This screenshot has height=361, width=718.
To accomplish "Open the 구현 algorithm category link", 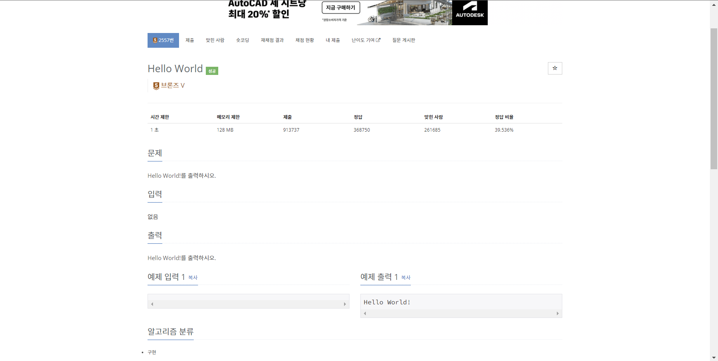I will 151,352.
